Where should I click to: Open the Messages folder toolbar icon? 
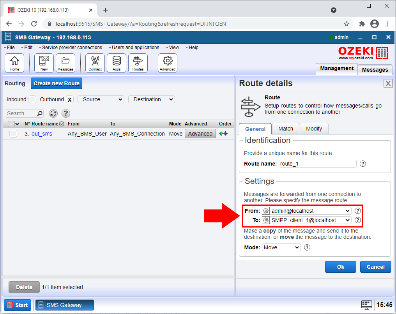click(x=65, y=63)
